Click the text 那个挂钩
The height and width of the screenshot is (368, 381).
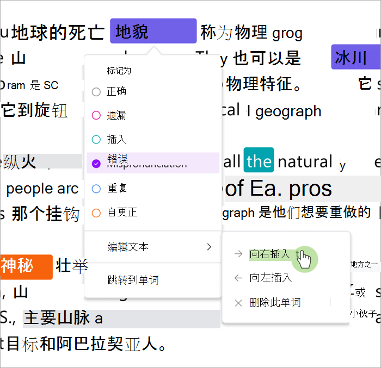(45, 214)
